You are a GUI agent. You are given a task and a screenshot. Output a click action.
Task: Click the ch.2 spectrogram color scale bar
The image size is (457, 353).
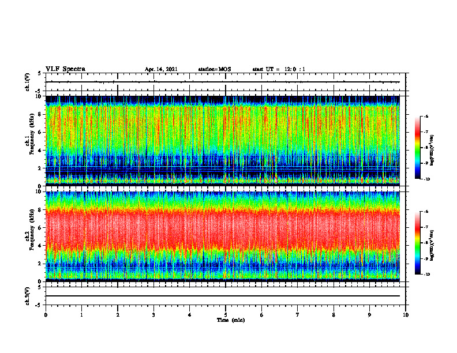click(418, 243)
